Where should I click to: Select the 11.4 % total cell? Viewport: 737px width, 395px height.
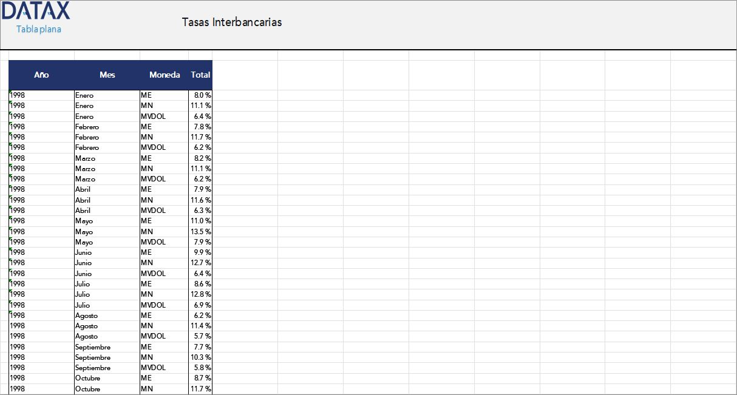pos(201,326)
